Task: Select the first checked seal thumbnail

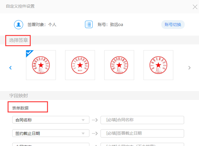Action: pyautogui.click(x=41, y=65)
